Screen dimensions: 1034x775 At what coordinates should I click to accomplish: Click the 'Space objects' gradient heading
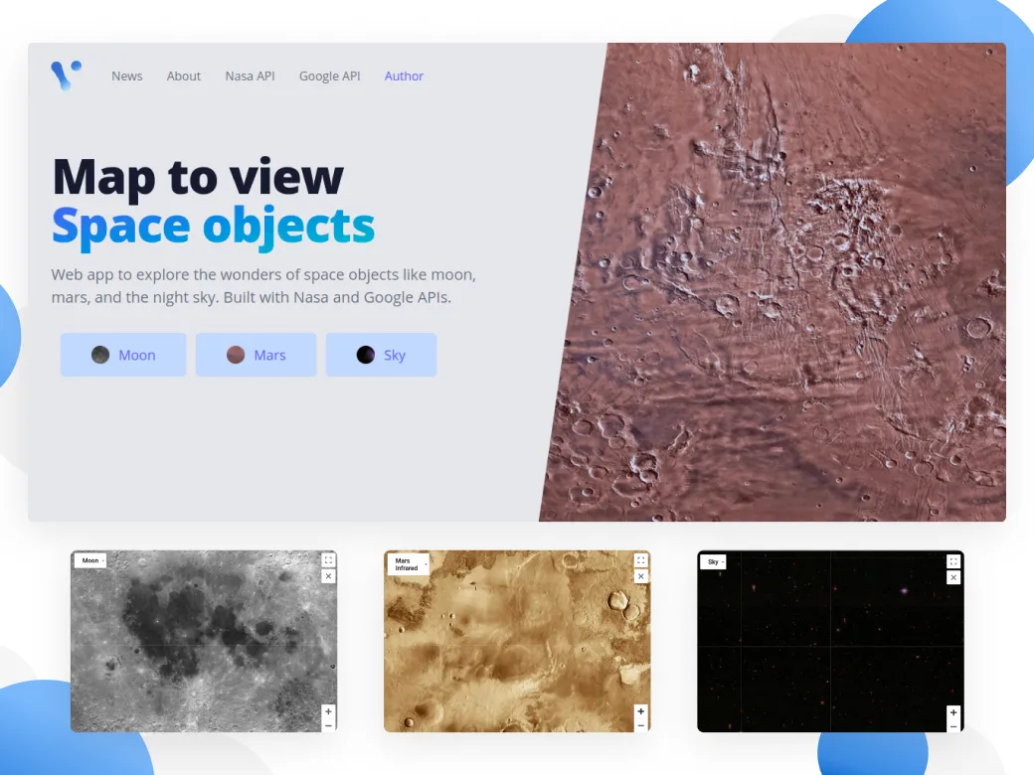pos(213,227)
